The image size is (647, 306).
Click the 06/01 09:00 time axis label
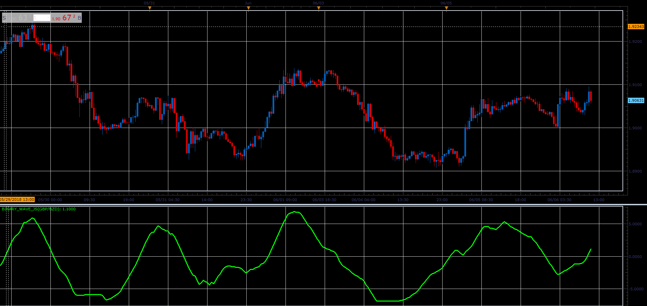click(x=285, y=200)
